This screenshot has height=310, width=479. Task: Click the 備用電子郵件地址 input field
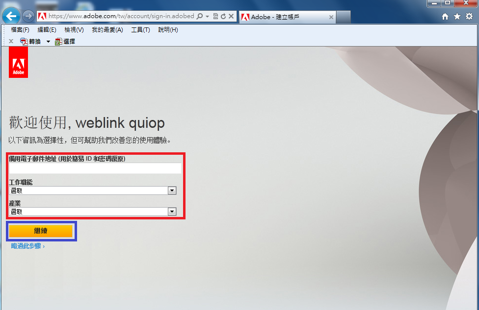click(95, 168)
